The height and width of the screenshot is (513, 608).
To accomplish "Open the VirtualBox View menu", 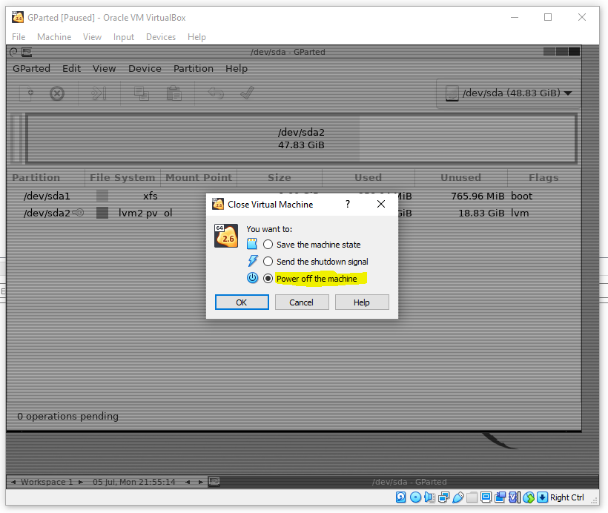I will [x=92, y=37].
